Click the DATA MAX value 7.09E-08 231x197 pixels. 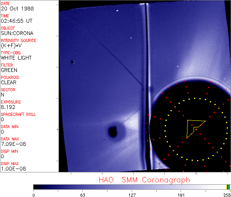point(12,144)
